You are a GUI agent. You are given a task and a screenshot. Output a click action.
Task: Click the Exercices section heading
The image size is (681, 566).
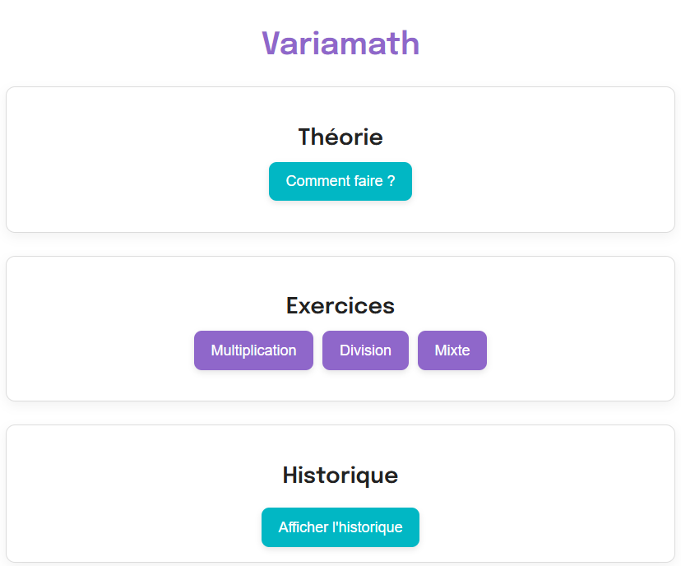[340, 306]
